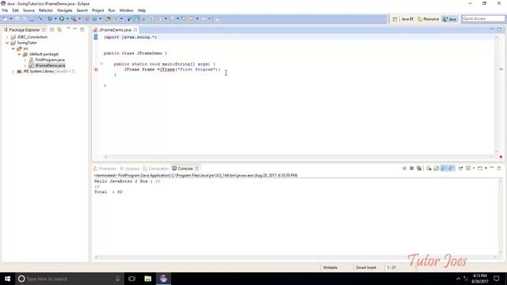Click the Quick Access field
The width and height of the screenshot is (507, 285).
(483, 19)
